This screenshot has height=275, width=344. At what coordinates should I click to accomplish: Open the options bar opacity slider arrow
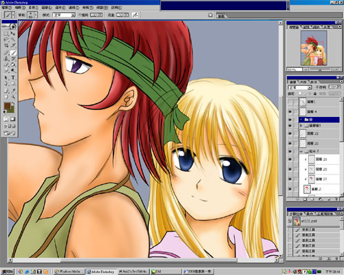click(x=101, y=15)
